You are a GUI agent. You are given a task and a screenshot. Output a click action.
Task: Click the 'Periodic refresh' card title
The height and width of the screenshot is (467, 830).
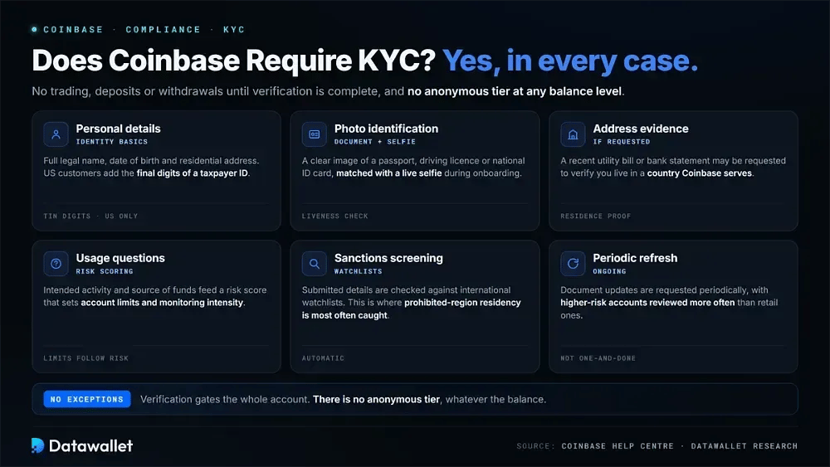pyautogui.click(x=635, y=258)
